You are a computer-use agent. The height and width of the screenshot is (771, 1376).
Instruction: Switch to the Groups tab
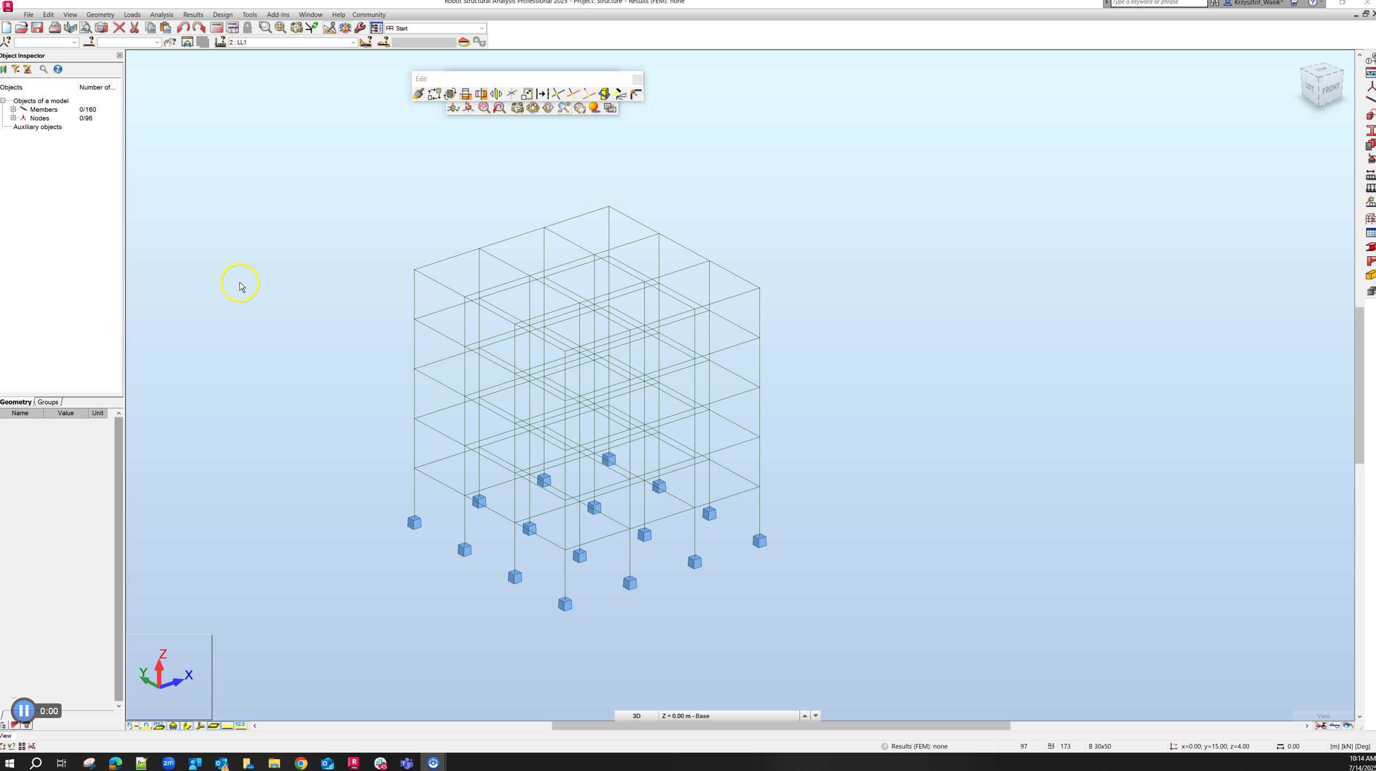click(x=48, y=402)
